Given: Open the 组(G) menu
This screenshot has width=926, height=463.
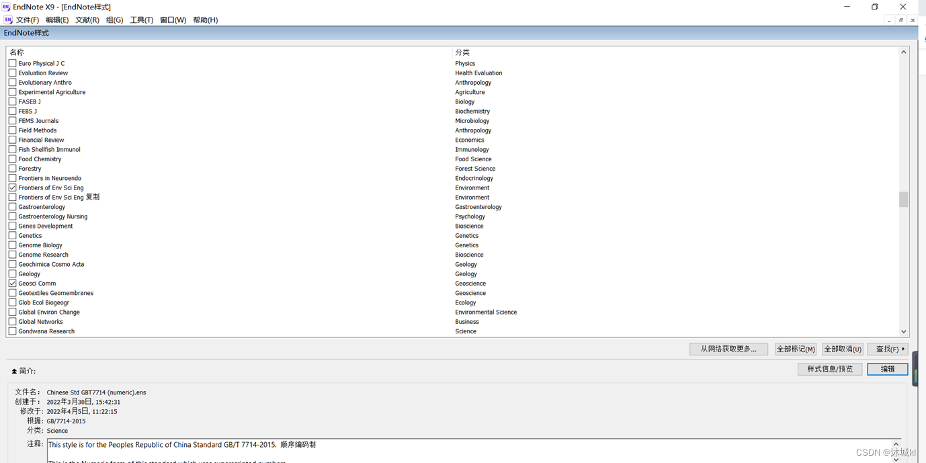Looking at the screenshot, I should pos(114,20).
